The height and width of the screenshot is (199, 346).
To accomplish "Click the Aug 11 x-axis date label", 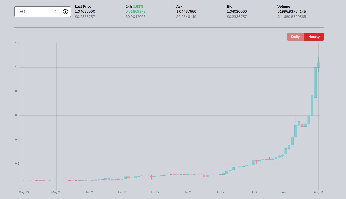I will click(319, 192).
